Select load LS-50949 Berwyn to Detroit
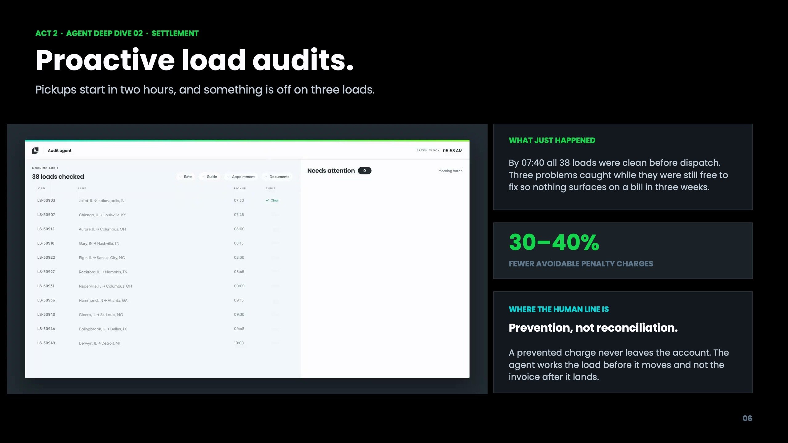The width and height of the screenshot is (788, 443). [163, 343]
